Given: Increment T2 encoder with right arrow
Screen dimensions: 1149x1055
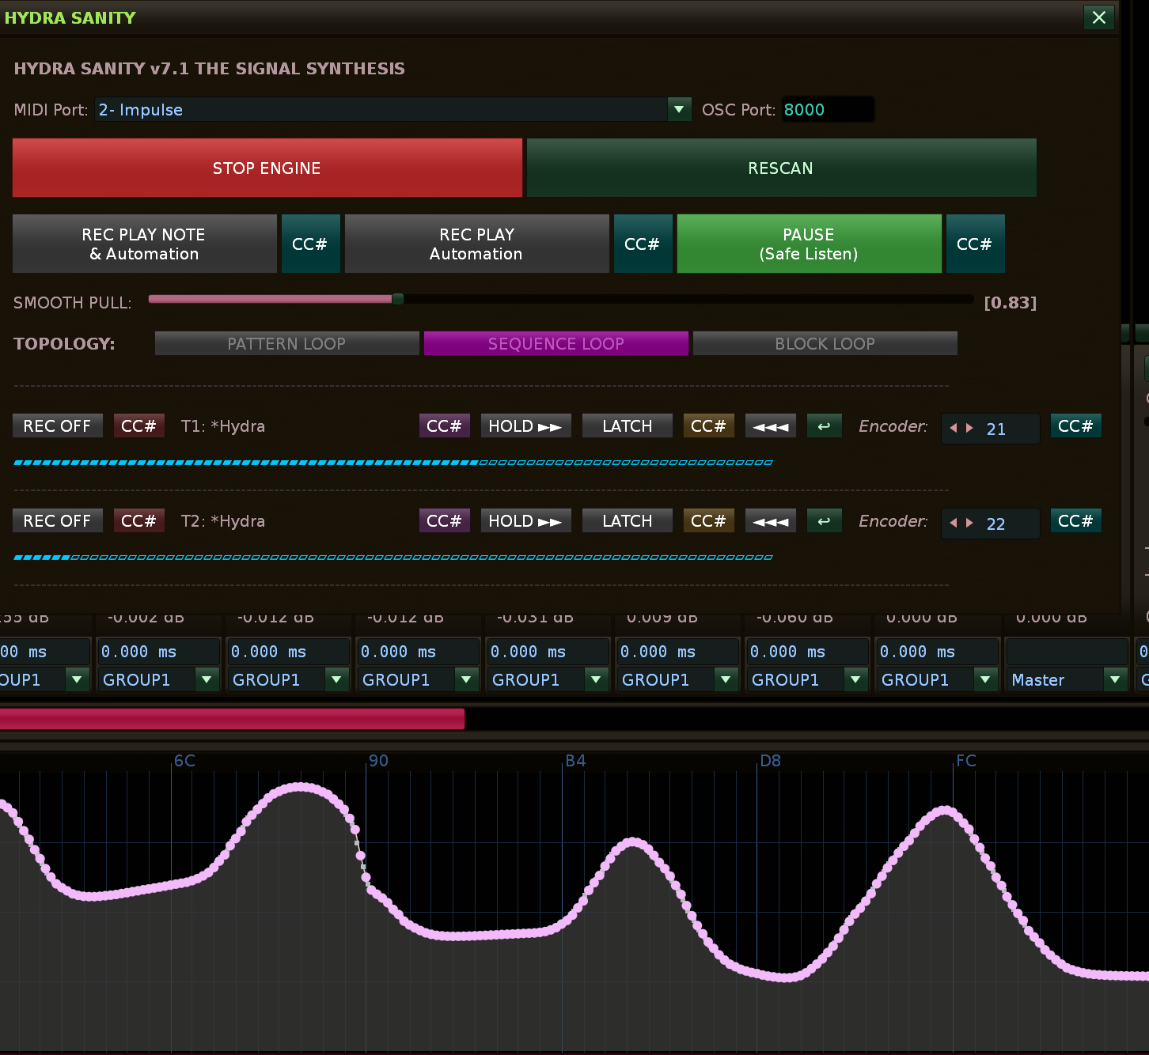Looking at the screenshot, I should [x=969, y=524].
